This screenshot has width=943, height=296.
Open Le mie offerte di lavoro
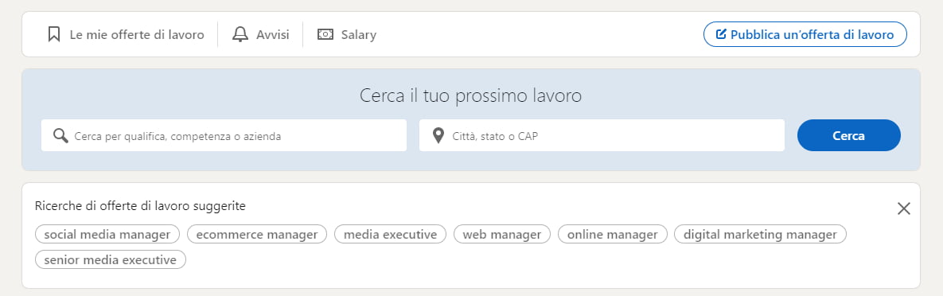pyautogui.click(x=127, y=34)
